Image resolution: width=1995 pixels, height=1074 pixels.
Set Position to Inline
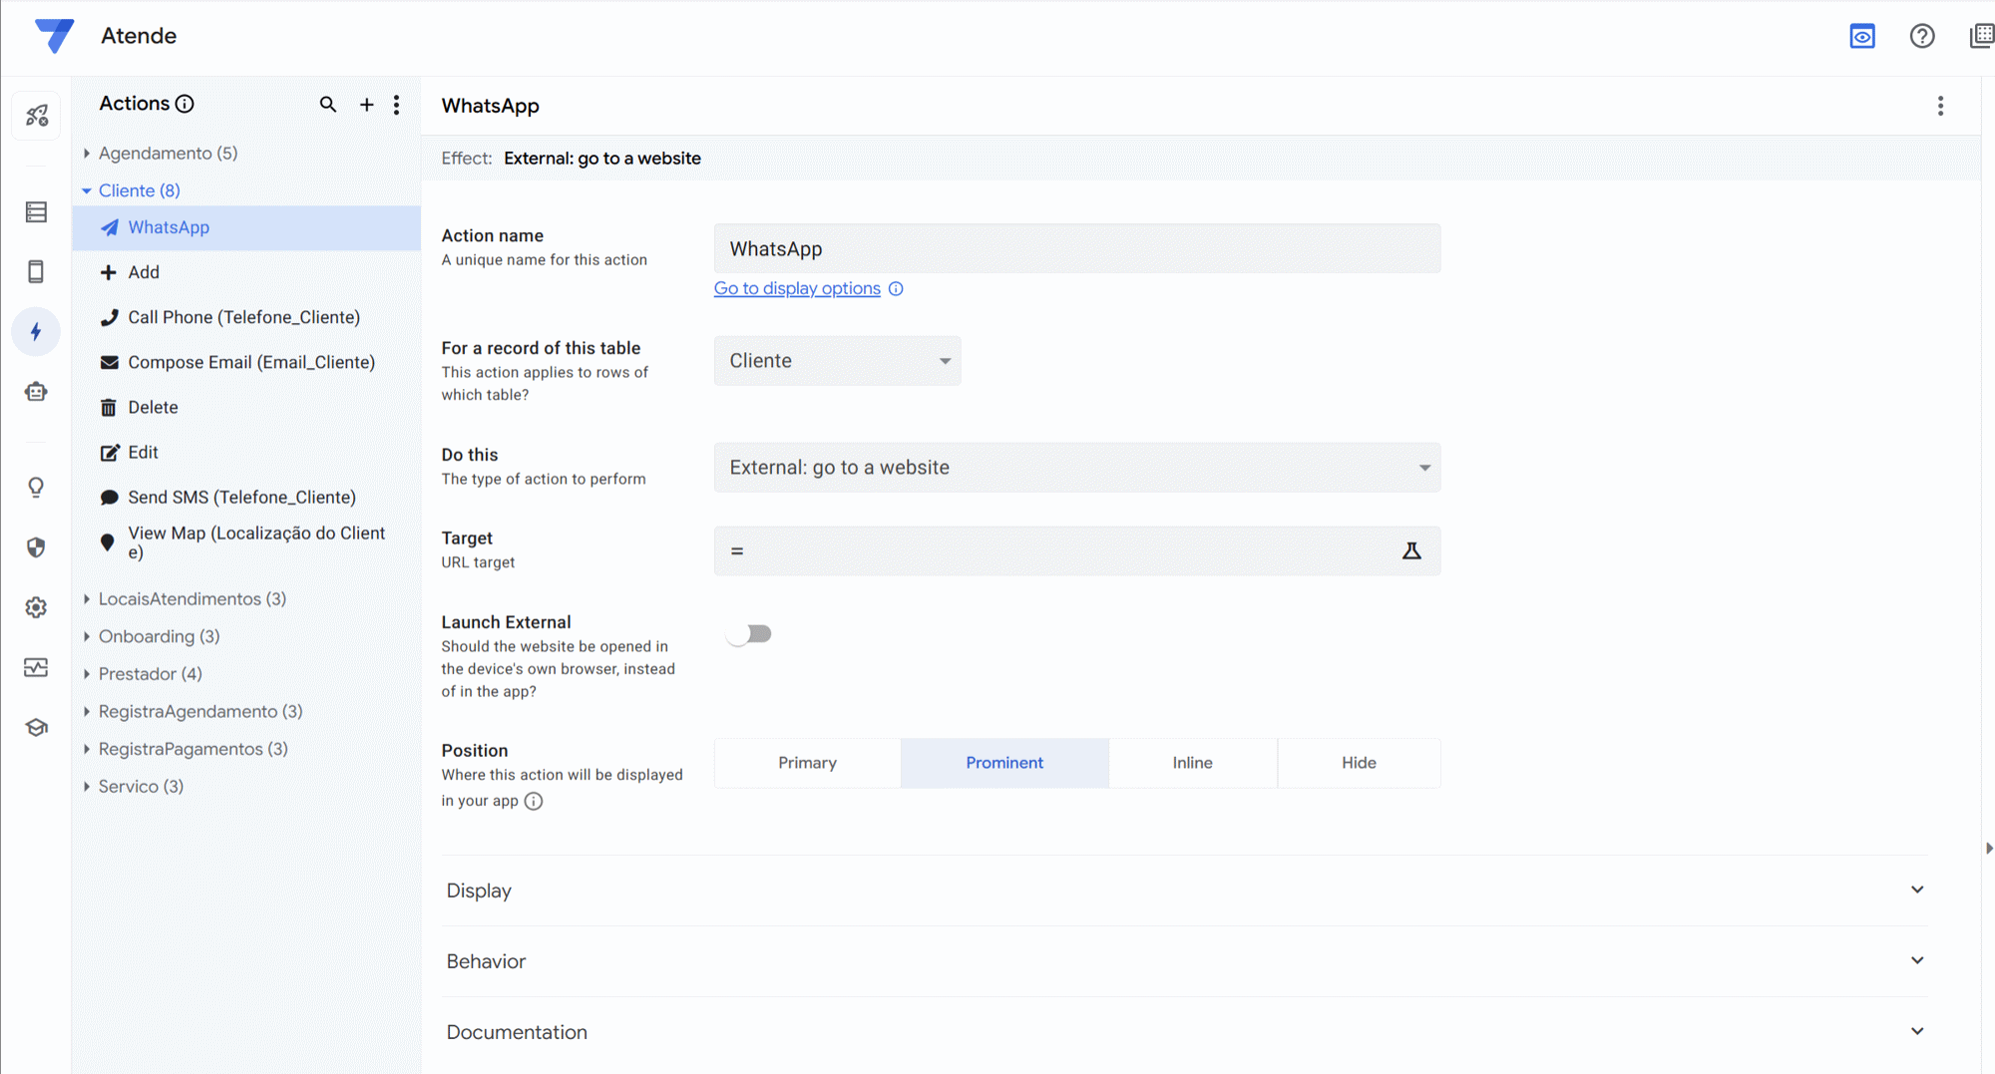(x=1192, y=763)
